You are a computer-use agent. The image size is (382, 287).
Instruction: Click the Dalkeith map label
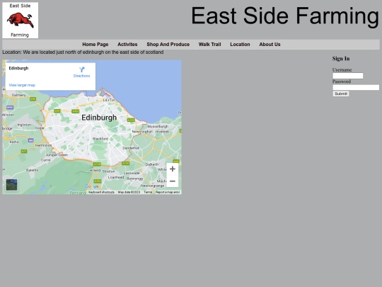point(152,164)
